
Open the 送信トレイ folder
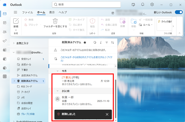tap(28, 108)
